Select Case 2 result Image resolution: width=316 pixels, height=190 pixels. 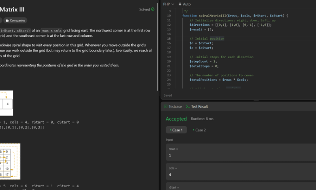tap(199, 130)
